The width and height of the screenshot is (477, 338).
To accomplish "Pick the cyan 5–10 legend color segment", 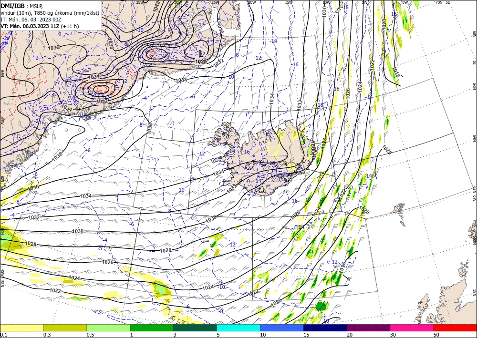I will (238, 328).
